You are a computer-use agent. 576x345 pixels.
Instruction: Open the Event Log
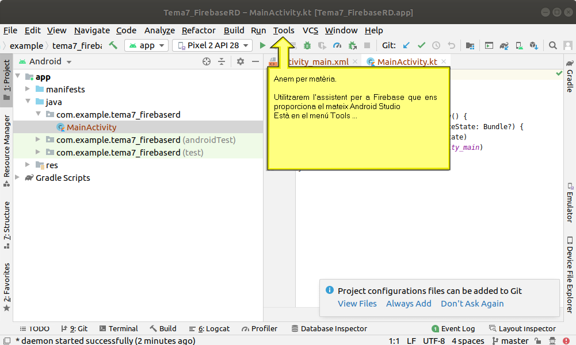pyautogui.click(x=453, y=328)
